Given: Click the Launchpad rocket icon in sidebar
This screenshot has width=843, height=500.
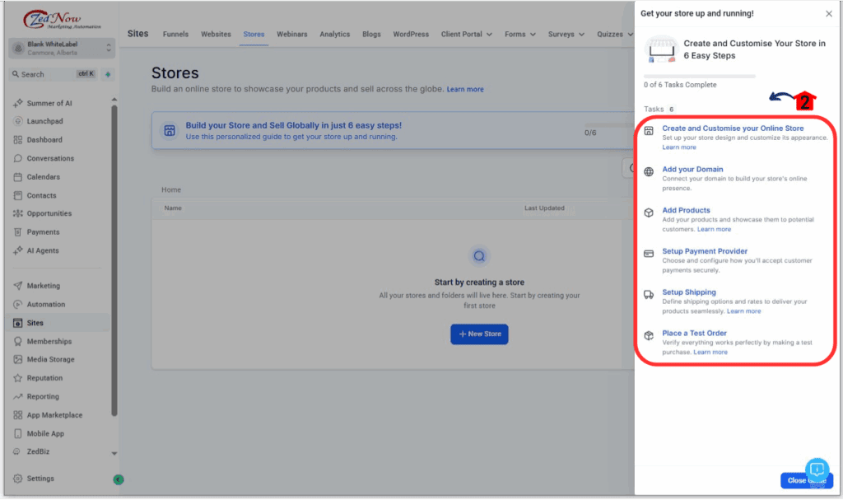Looking at the screenshot, I should pos(18,121).
